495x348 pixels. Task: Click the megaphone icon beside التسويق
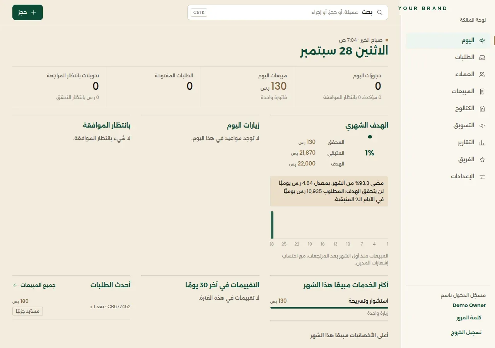tap(482, 126)
